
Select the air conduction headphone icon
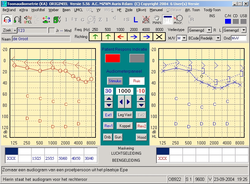click(7, 19)
